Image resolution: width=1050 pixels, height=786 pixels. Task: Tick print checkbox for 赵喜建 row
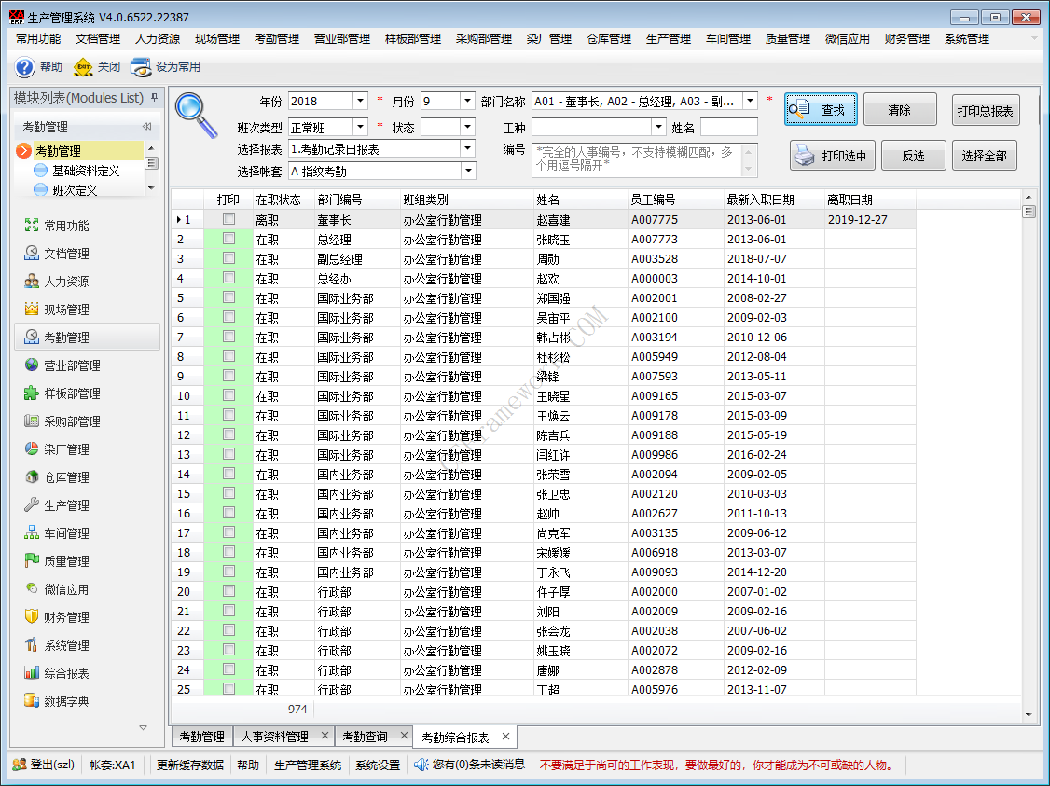tap(229, 219)
